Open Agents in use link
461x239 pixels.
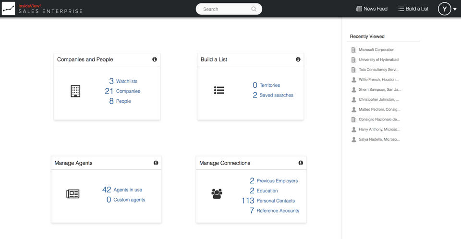[x=128, y=190]
